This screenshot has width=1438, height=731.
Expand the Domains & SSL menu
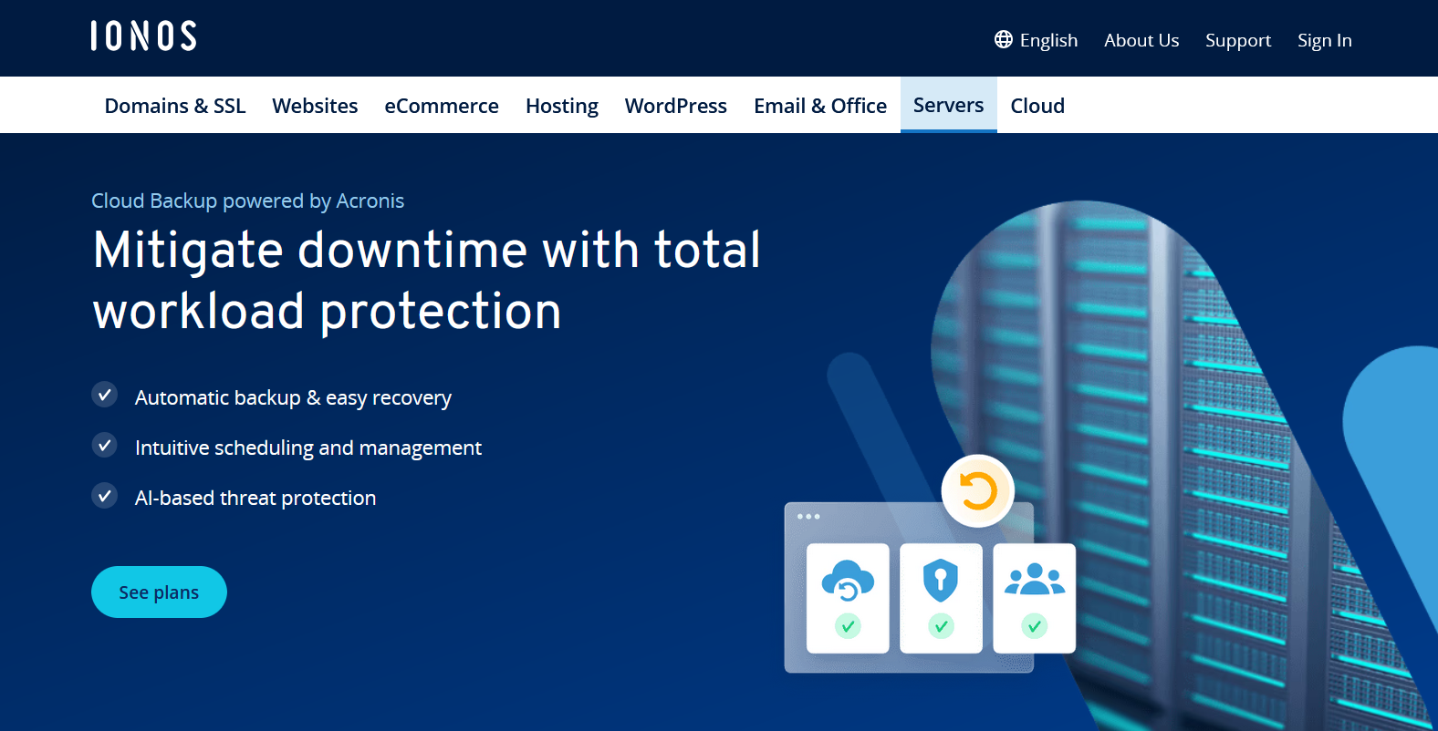coord(175,106)
